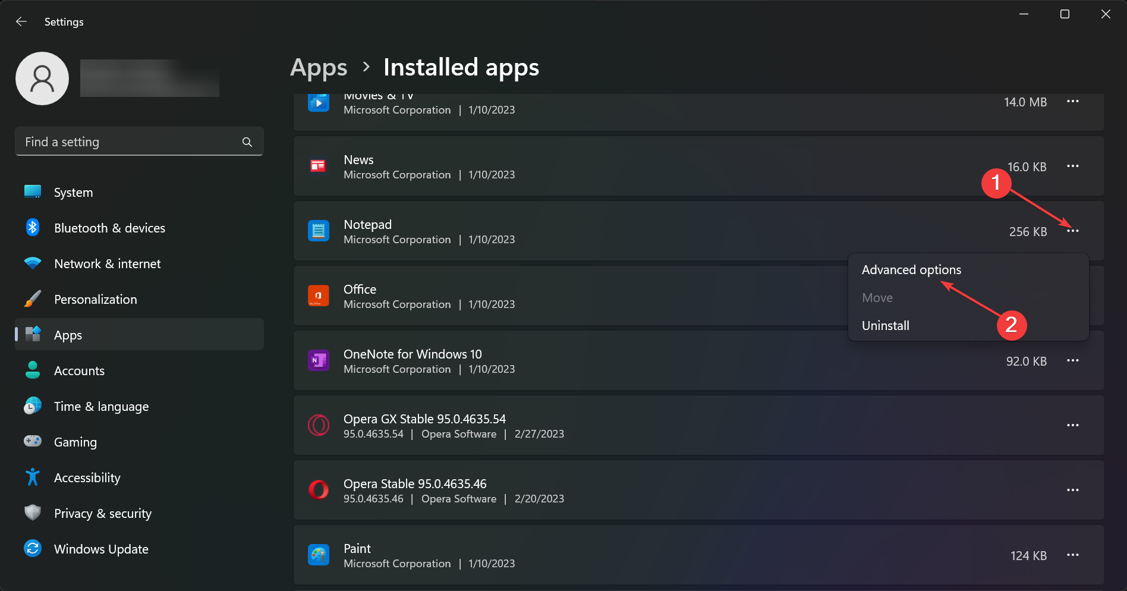Click the OneNote for Windows 10 entry title

[413, 354]
